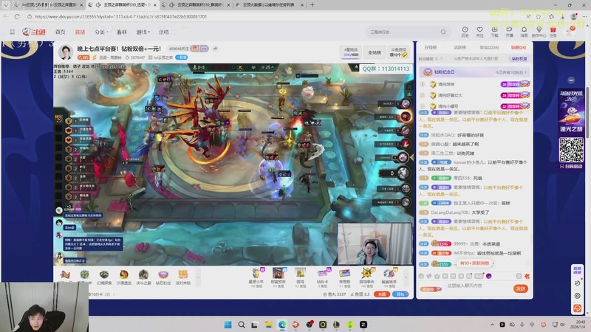
Task: Click the purple circle icon in chat toolbar
Action: [489, 276]
